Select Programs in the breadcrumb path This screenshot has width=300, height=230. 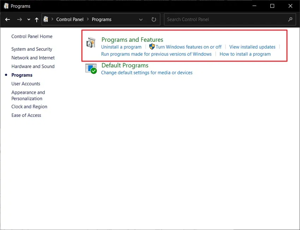(102, 19)
